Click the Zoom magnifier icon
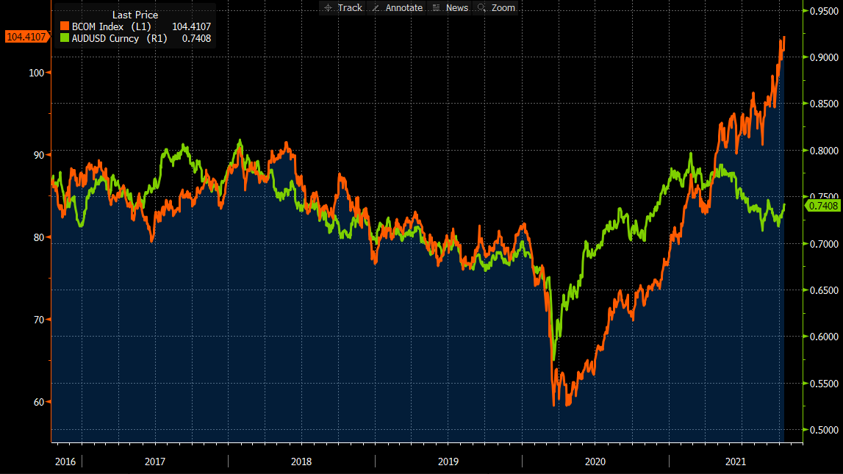 482,7
